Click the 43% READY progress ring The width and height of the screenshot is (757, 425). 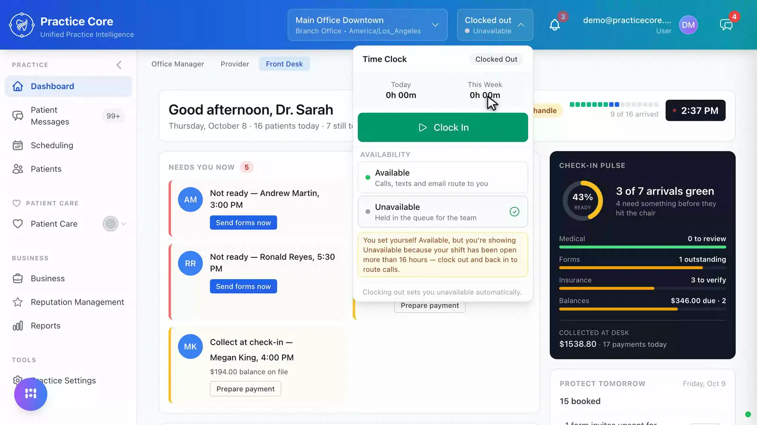pyautogui.click(x=582, y=201)
